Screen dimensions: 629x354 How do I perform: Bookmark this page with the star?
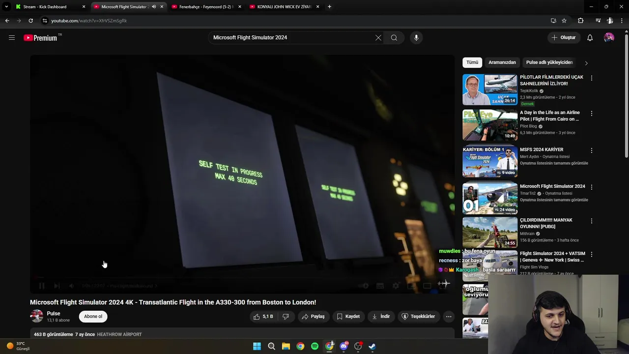(564, 21)
